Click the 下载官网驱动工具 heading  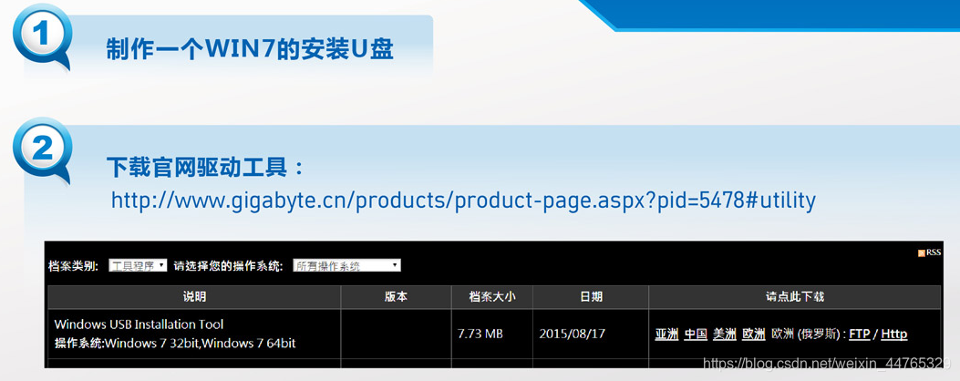pyautogui.click(x=206, y=167)
